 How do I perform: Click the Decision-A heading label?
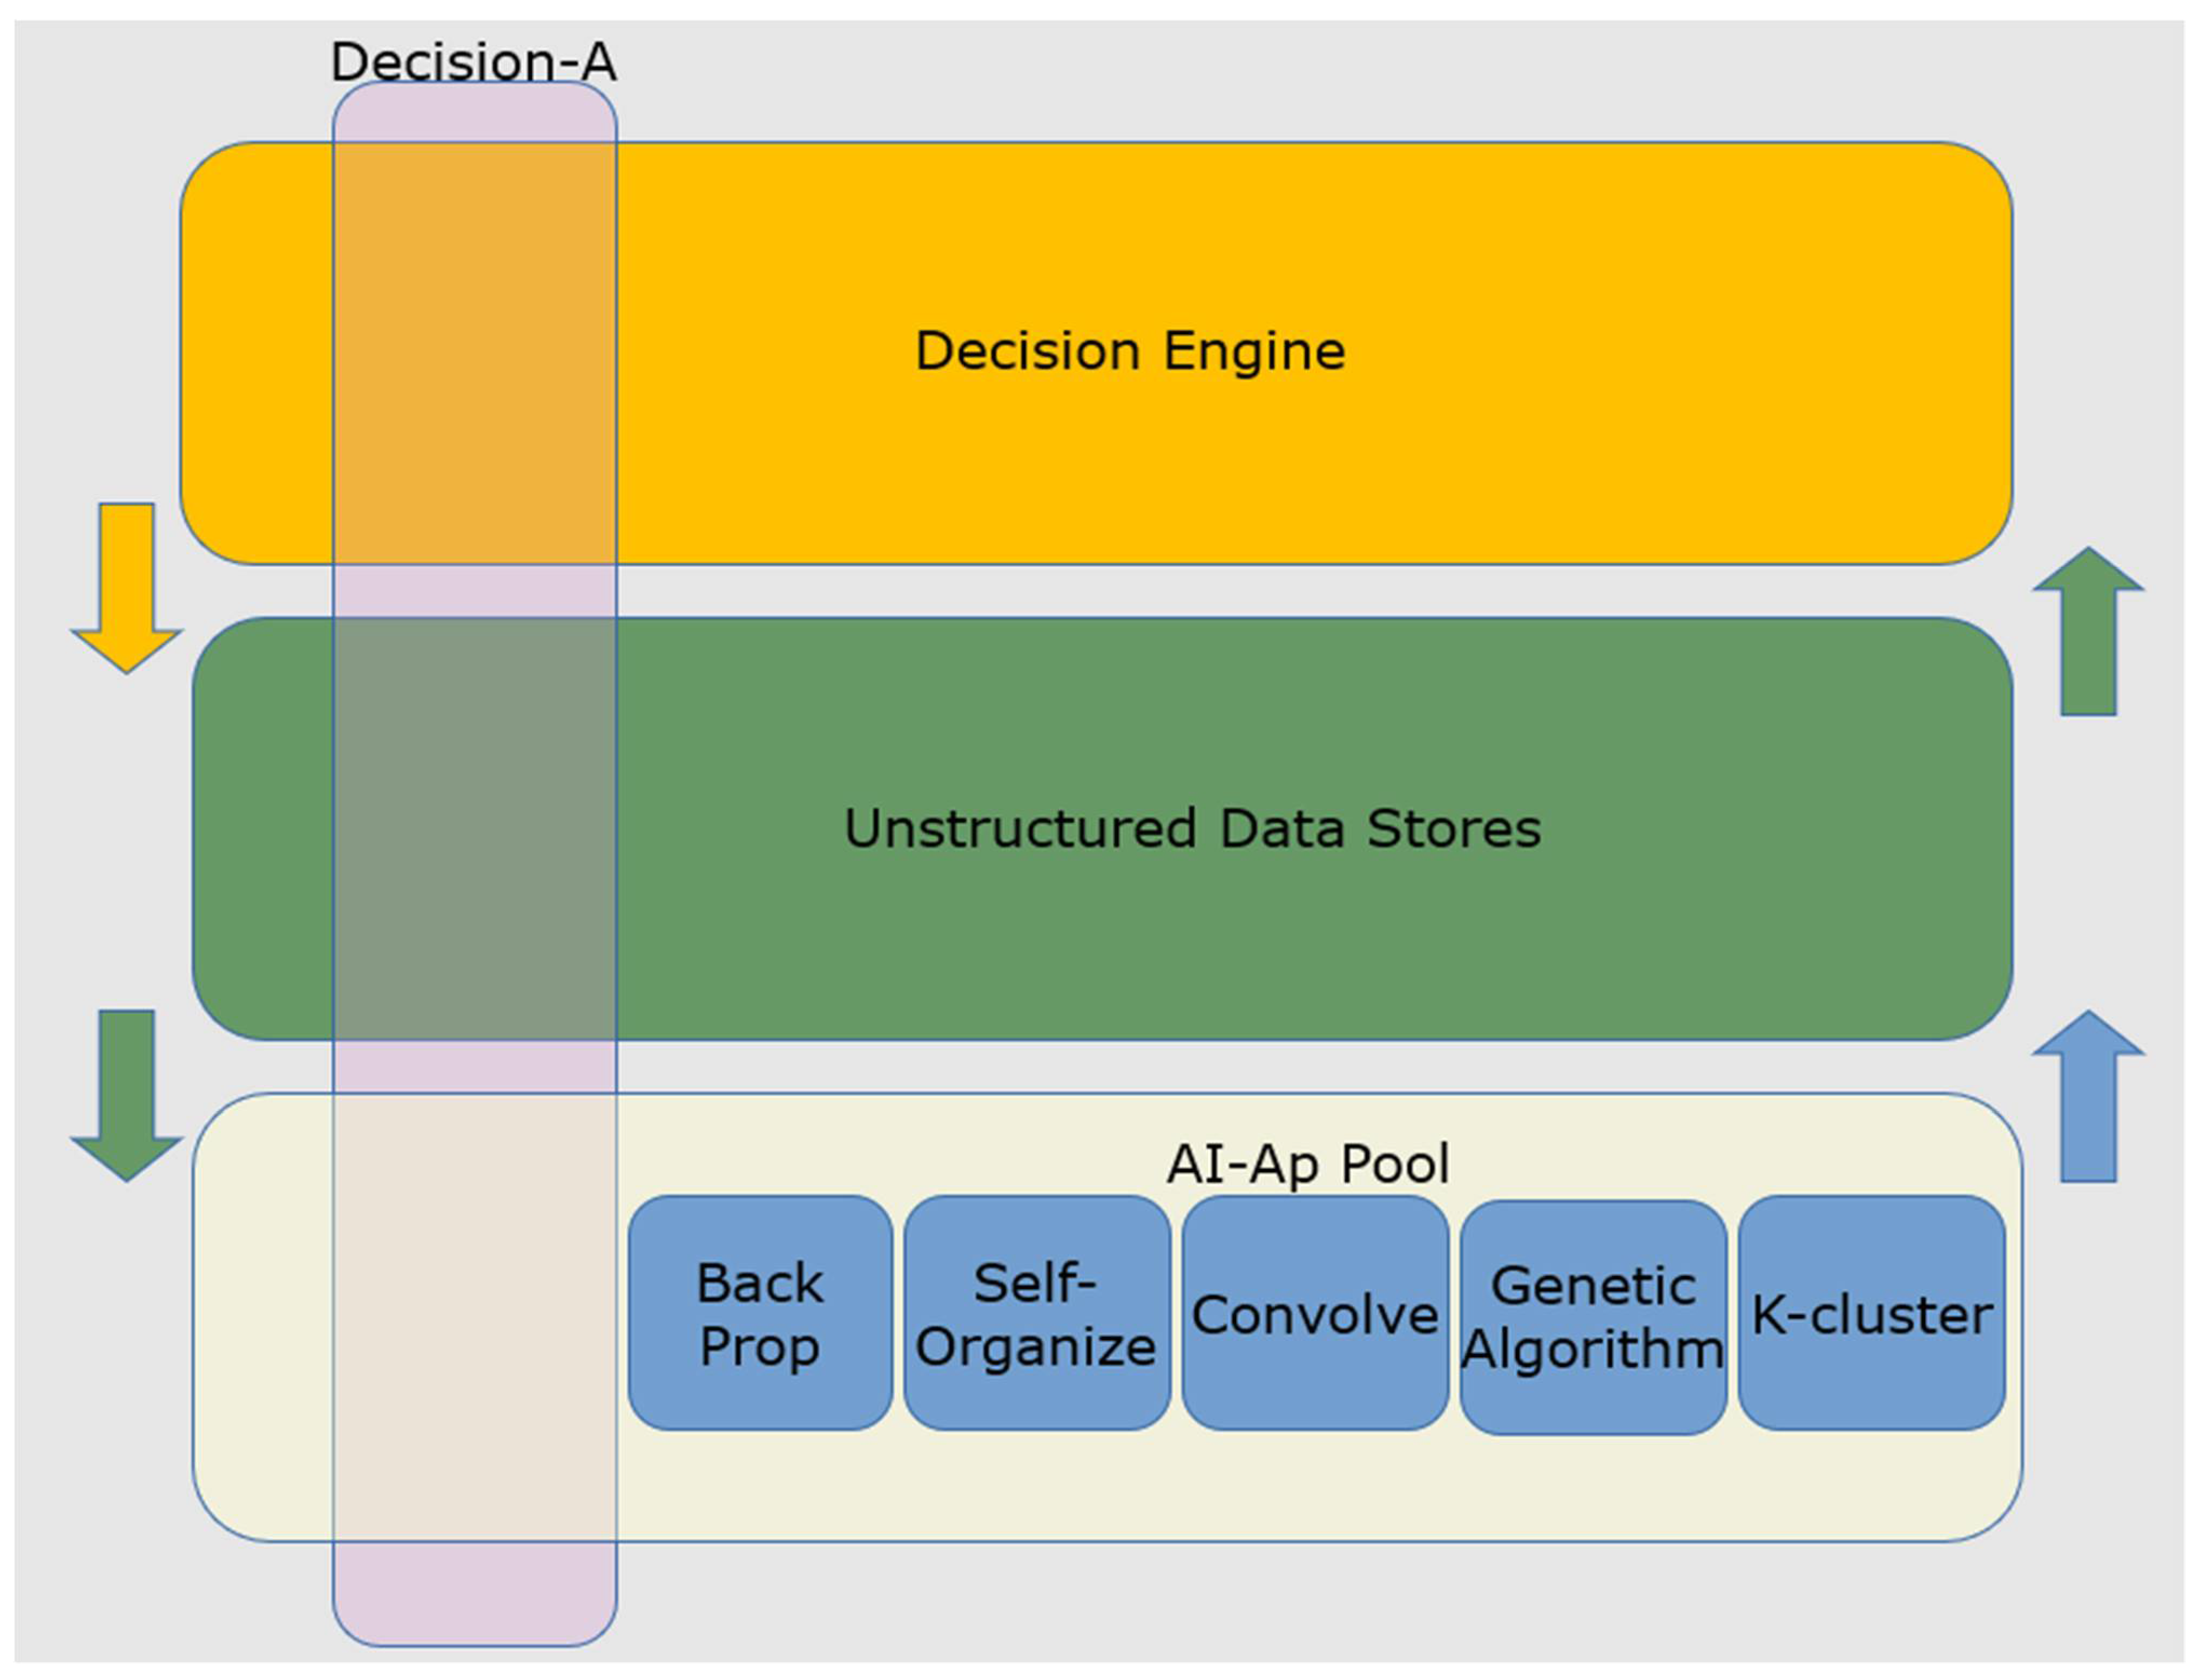(473, 62)
